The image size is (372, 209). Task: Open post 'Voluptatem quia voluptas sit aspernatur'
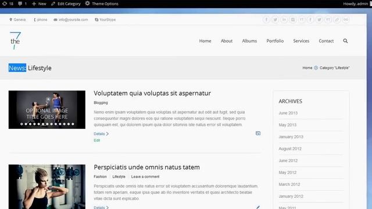coord(152,93)
